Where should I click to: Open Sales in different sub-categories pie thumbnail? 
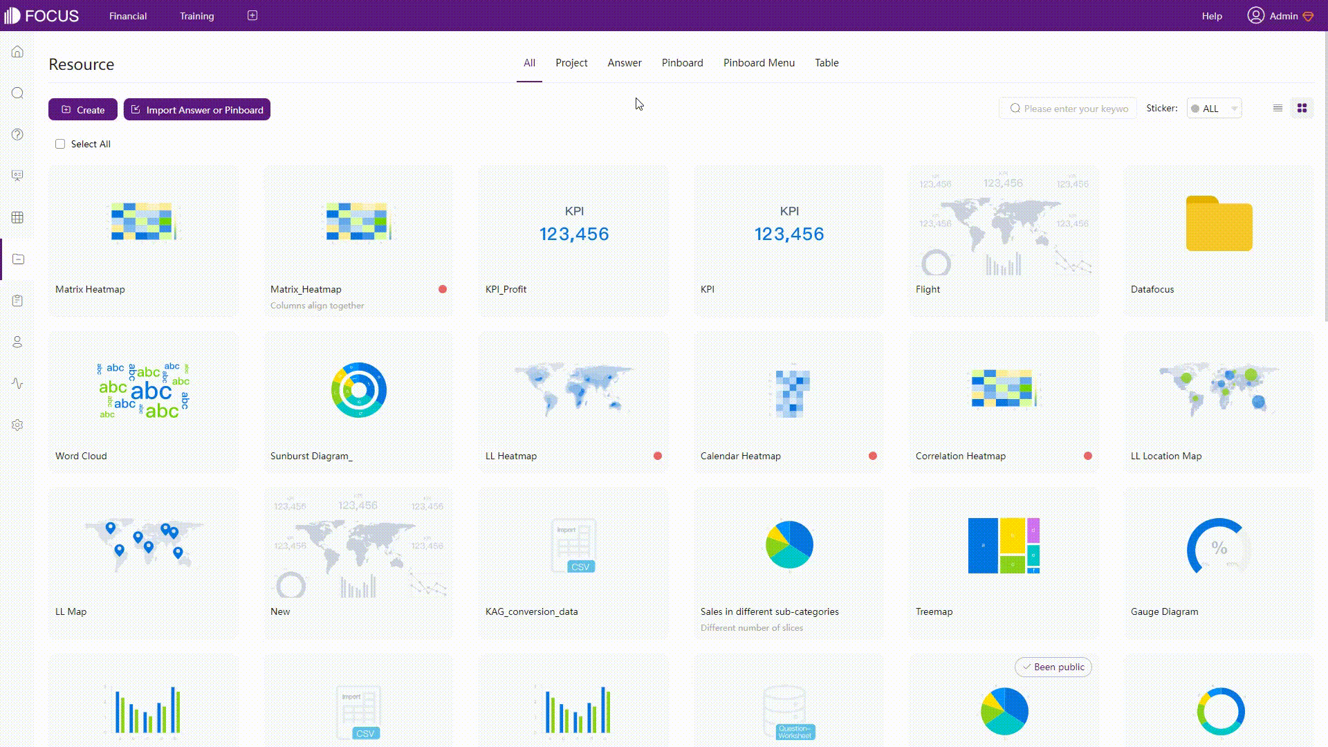(x=789, y=544)
